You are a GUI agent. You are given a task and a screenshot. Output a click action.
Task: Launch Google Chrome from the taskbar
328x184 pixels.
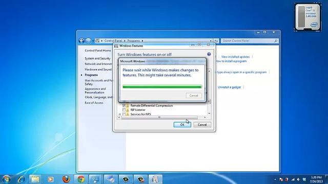81,179
